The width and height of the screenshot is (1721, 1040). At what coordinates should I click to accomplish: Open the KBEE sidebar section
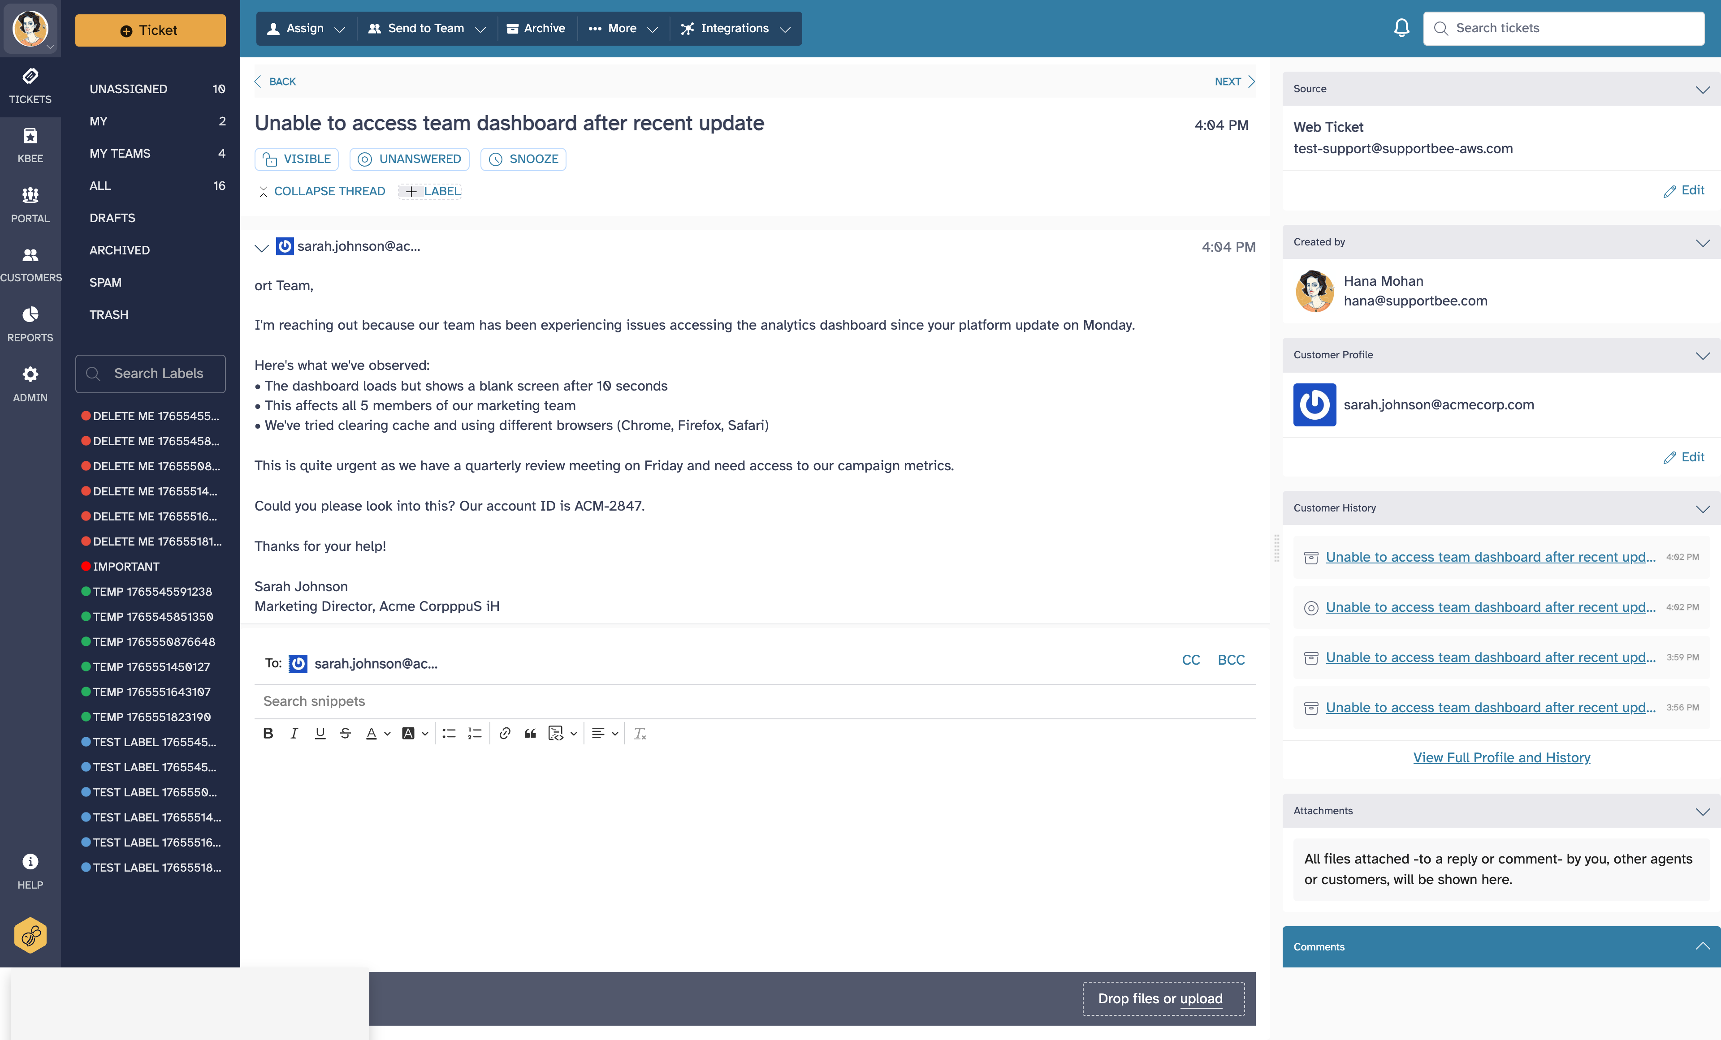[30, 145]
